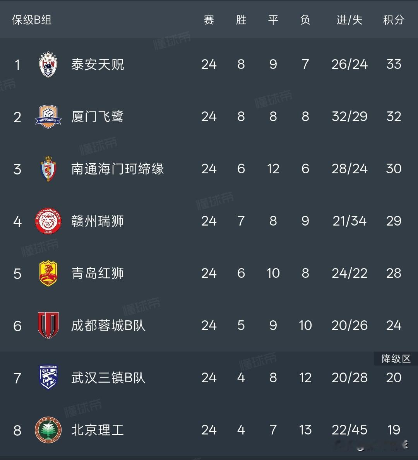
Task: Open the 厦门飞鹭 team name link
Action: coord(98,117)
